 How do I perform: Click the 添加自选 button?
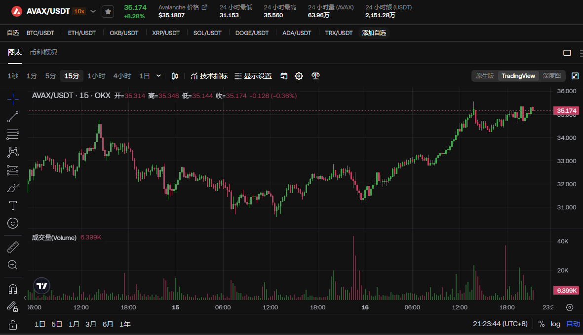coord(374,33)
